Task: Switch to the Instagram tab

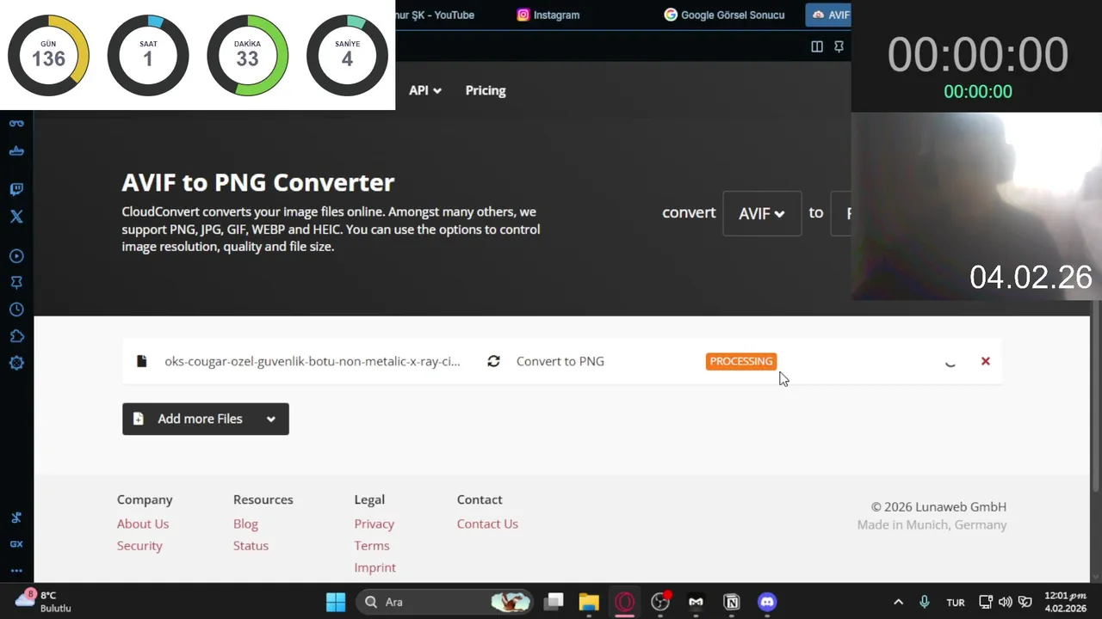Action: point(548,15)
